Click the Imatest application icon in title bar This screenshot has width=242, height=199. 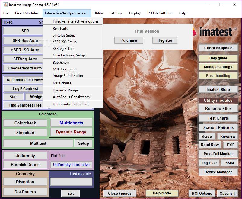(x=5, y=5)
